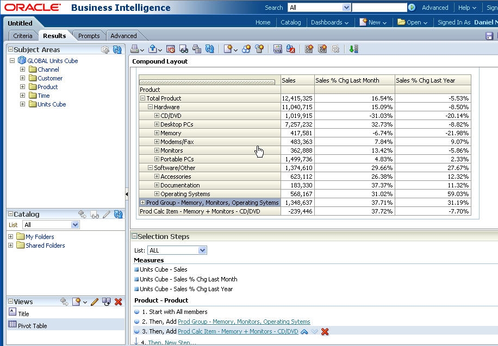Click the New Calculated Item icon
This screenshot has height=346, width=498.
(259, 49)
